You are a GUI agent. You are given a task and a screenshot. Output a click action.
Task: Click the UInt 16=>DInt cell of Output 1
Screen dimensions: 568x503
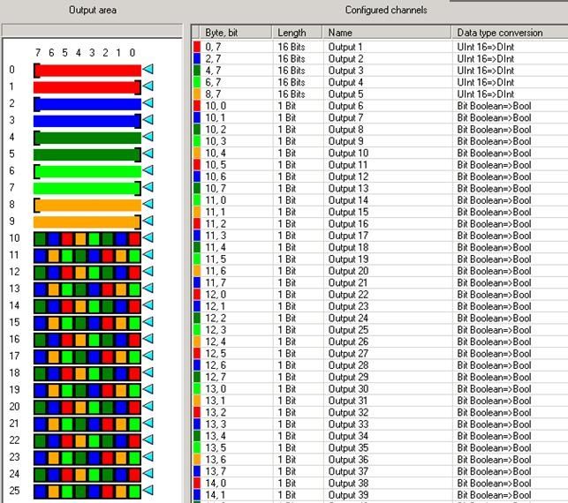coord(486,47)
